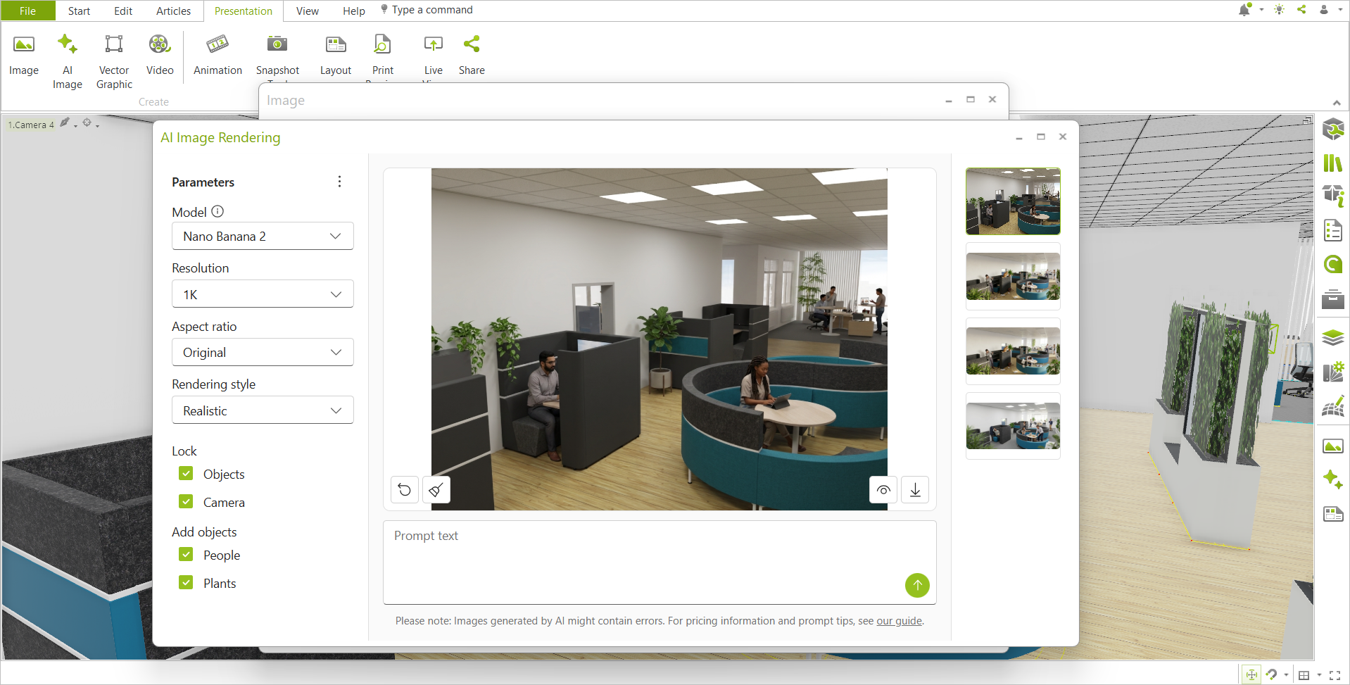Click in the Prompt text field
Viewport: 1350px width, 685px height.
[660, 562]
